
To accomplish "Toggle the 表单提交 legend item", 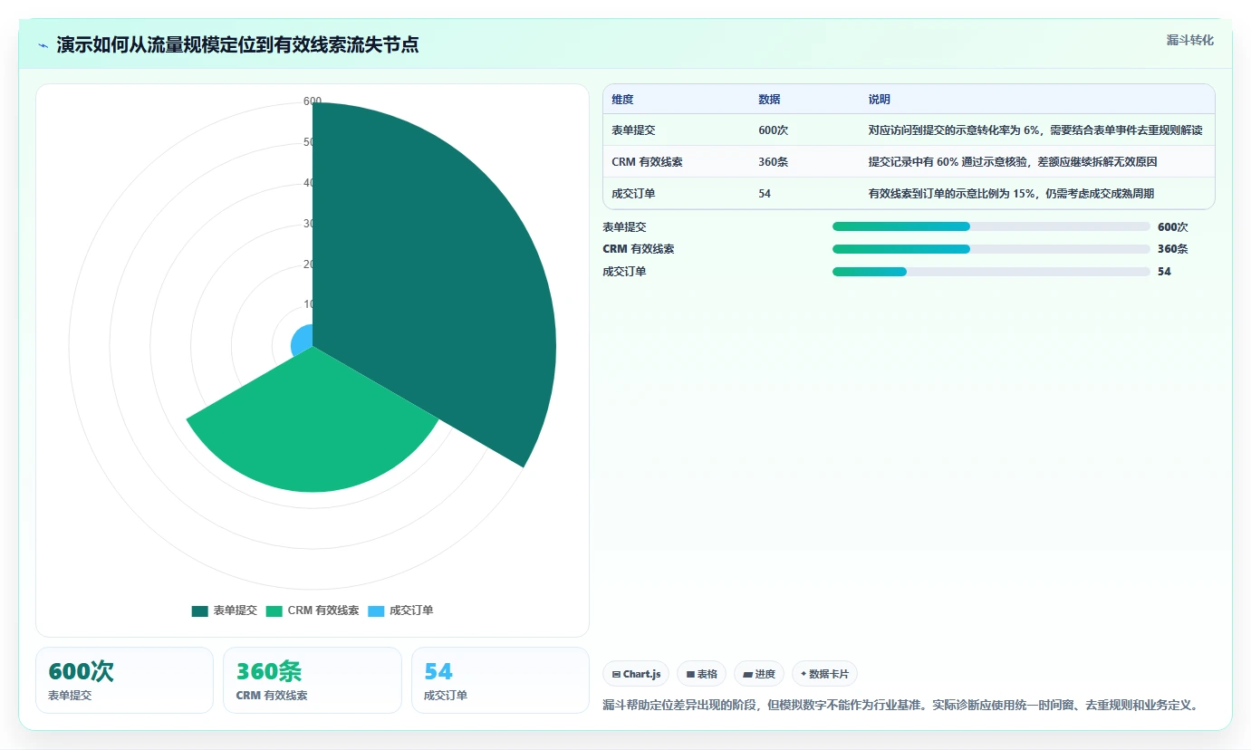I will pos(224,611).
